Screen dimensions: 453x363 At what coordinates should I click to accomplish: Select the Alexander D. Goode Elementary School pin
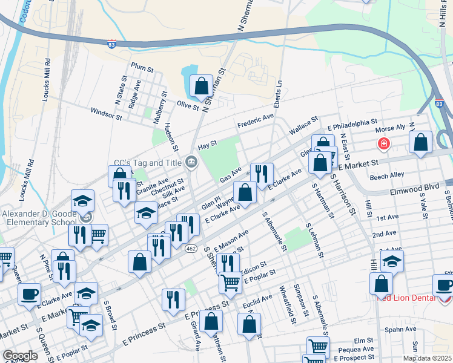click(x=87, y=217)
